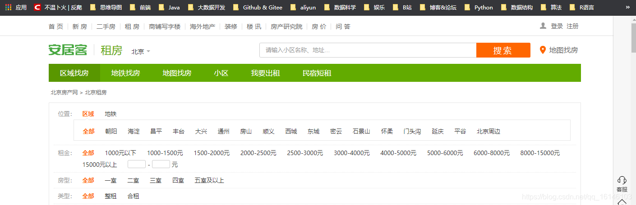Click the orange 搜索 button
This screenshot has height=205, width=636.
503,50
